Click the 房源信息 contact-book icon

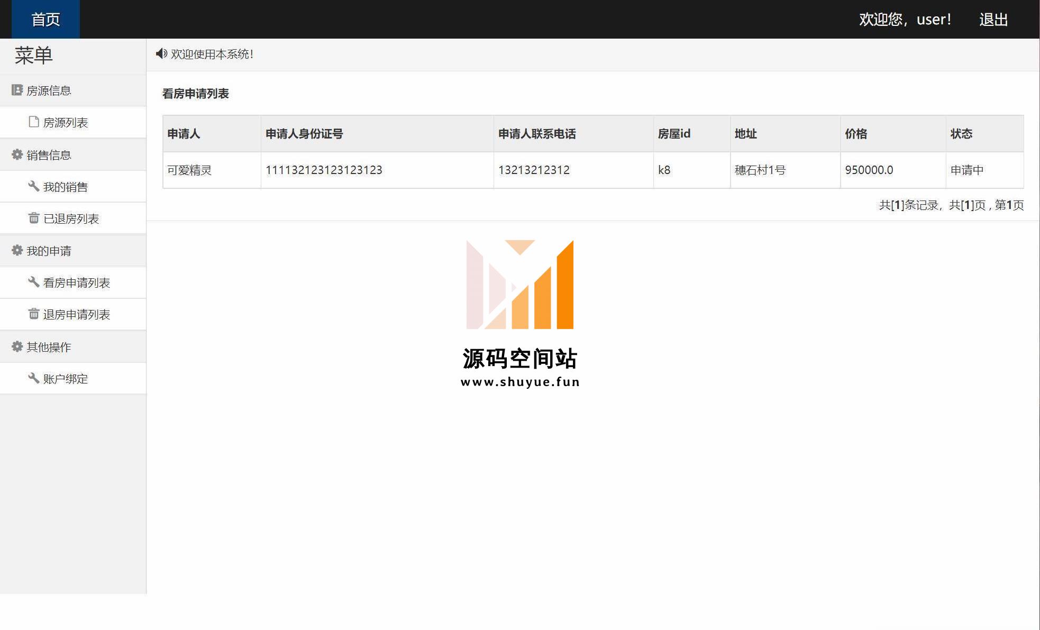17,90
